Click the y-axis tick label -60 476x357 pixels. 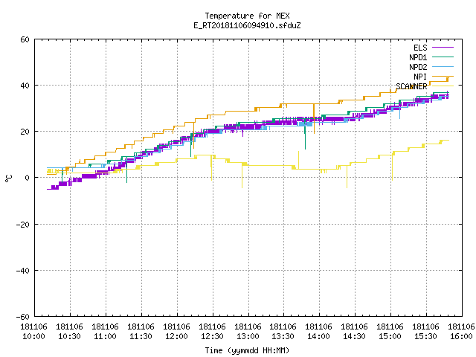tap(23, 317)
